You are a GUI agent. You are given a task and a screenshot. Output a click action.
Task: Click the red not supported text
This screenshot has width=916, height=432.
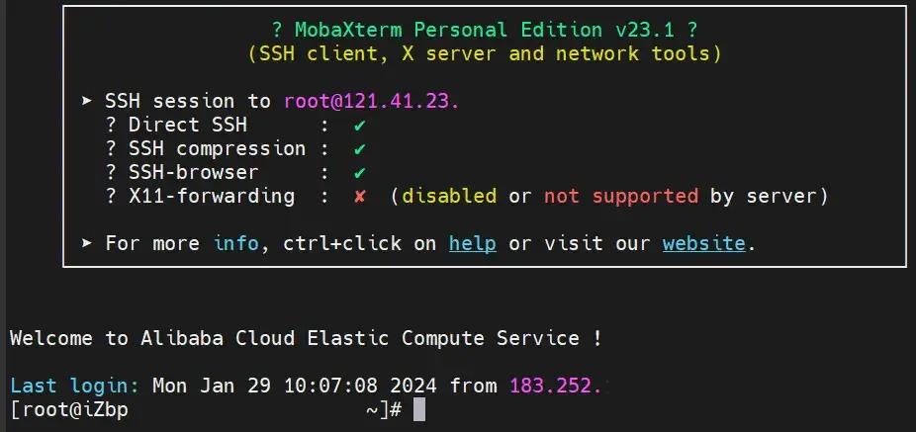(621, 196)
